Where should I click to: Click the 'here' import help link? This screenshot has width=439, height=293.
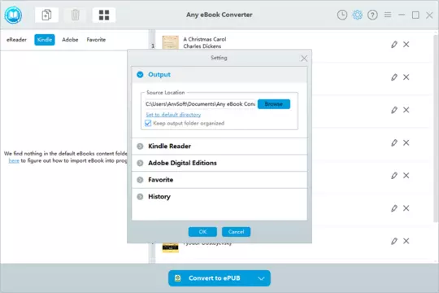click(14, 160)
